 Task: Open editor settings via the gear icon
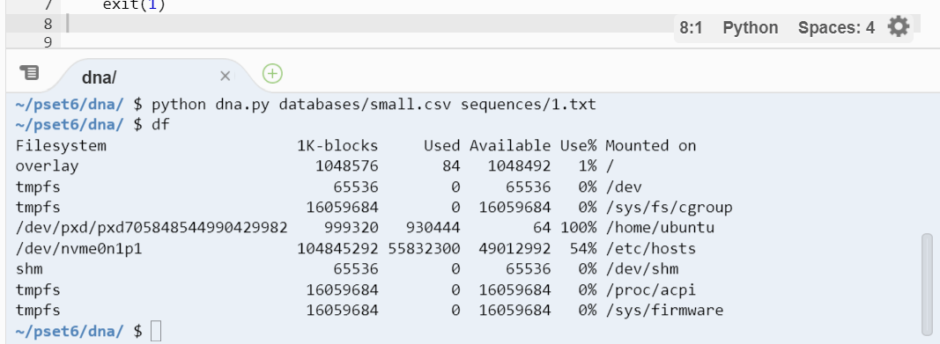click(898, 27)
